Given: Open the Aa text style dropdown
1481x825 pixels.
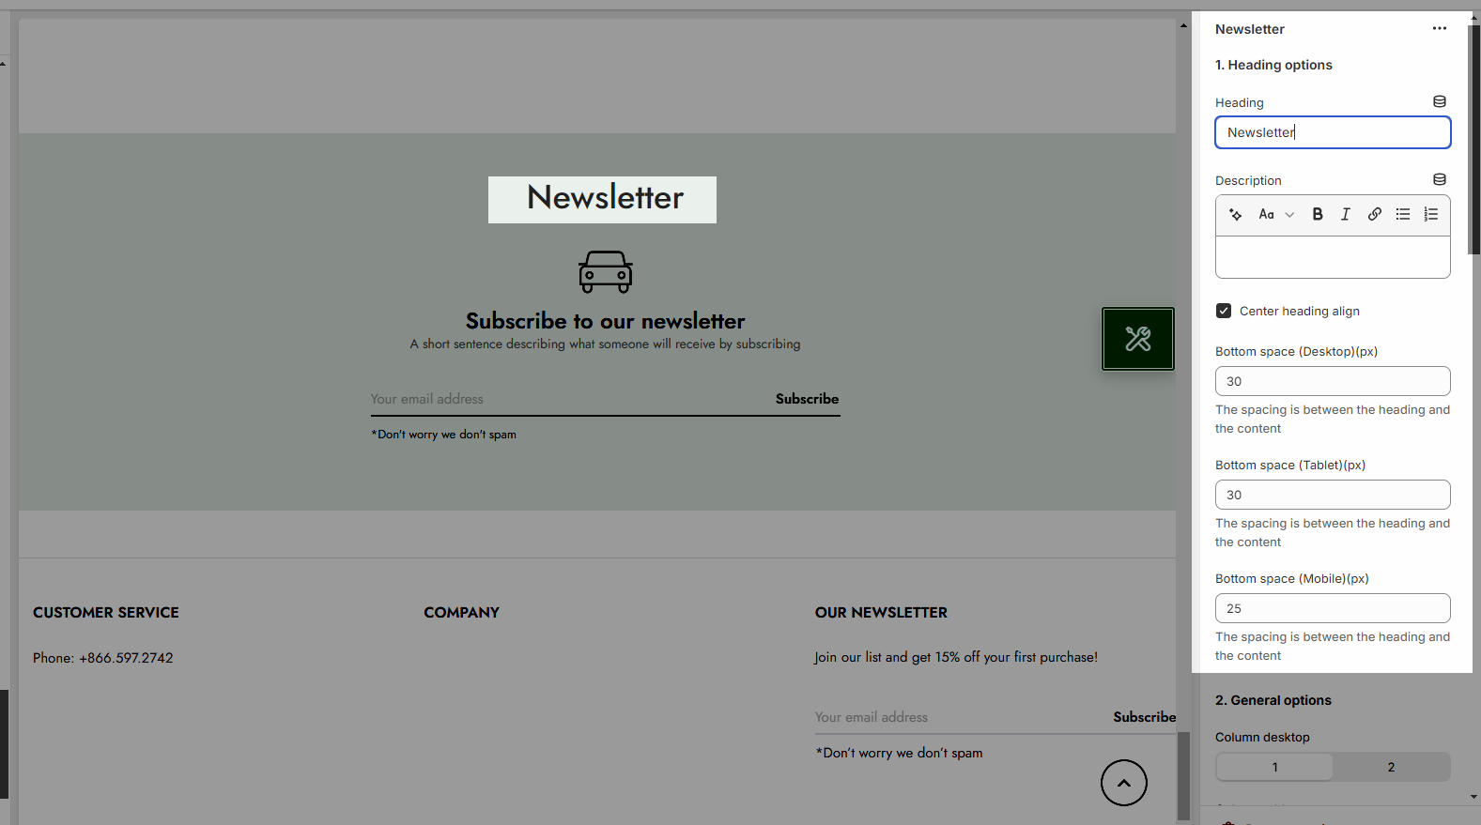Looking at the screenshot, I should 1276,215.
